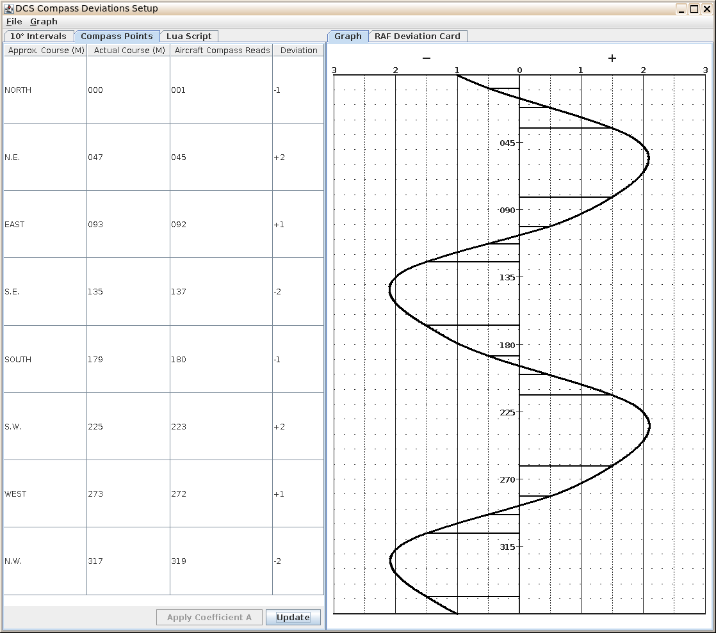Click the 045 heading label on graph
Image resolution: width=716 pixels, height=633 pixels.
coord(507,143)
